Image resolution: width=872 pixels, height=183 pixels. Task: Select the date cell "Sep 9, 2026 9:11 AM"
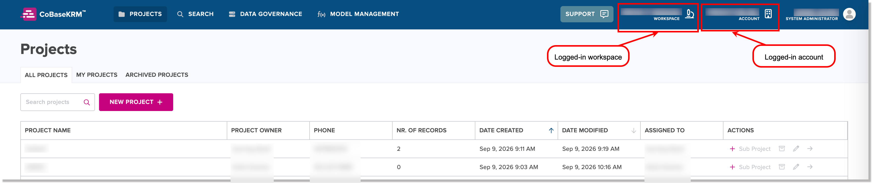click(507, 149)
